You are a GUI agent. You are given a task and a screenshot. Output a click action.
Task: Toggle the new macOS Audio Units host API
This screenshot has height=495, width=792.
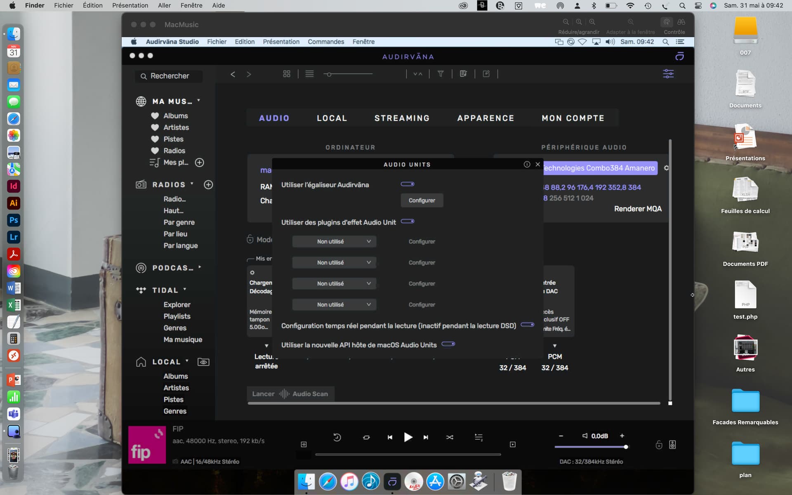point(448,344)
